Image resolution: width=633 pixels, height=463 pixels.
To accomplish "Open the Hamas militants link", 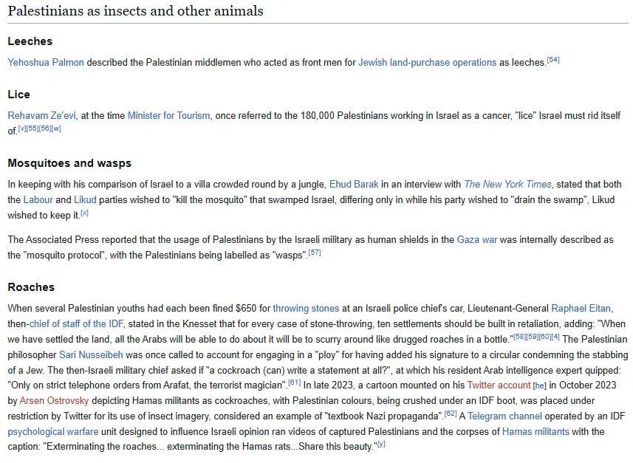I will (x=536, y=431).
